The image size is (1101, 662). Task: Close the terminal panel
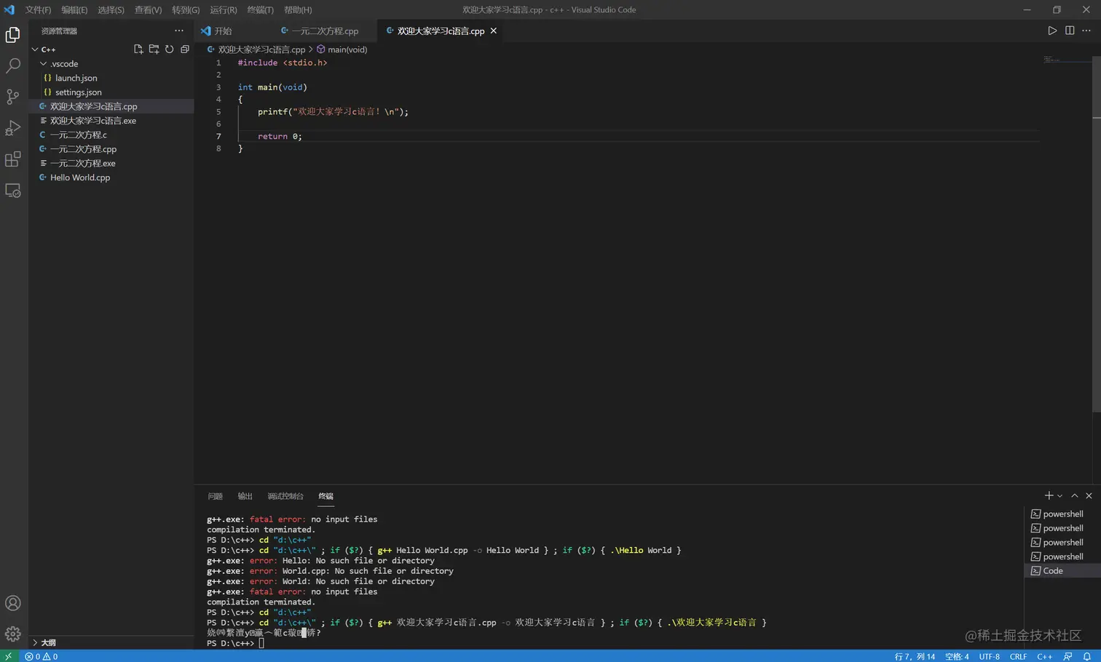pos(1089,495)
